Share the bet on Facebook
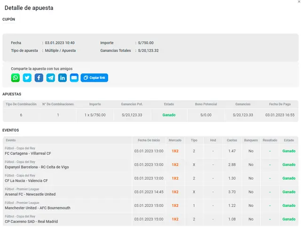The height and width of the screenshot is (229, 301). pos(39,78)
